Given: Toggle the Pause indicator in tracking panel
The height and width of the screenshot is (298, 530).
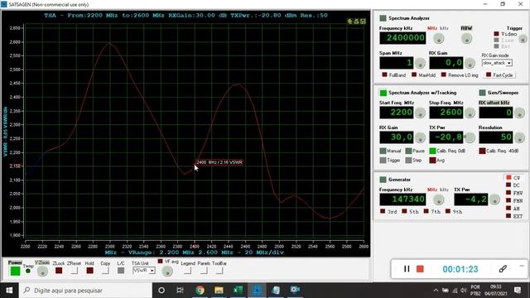Looking at the screenshot, I should (408, 151).
